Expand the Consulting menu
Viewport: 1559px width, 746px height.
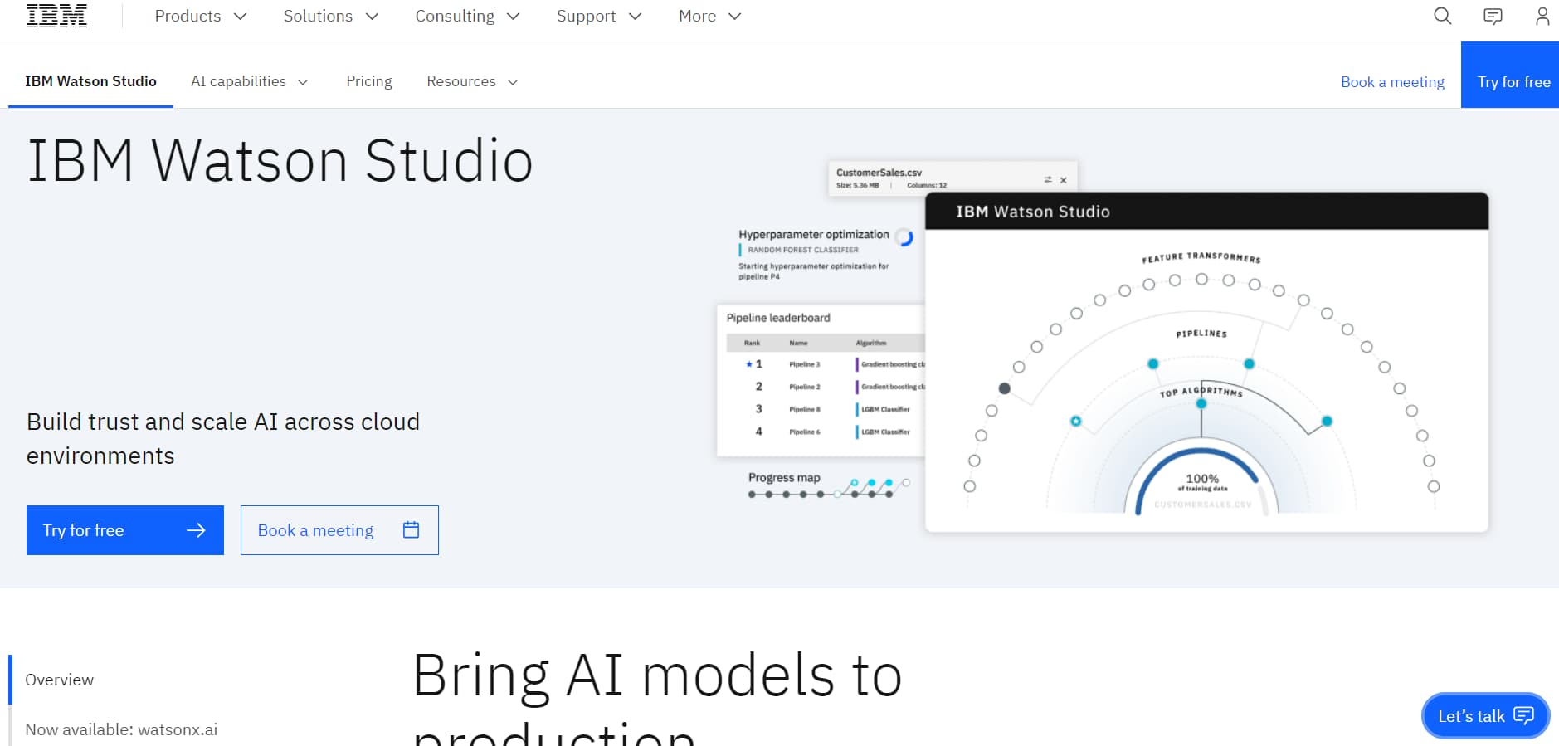click(x=467, y=16)
